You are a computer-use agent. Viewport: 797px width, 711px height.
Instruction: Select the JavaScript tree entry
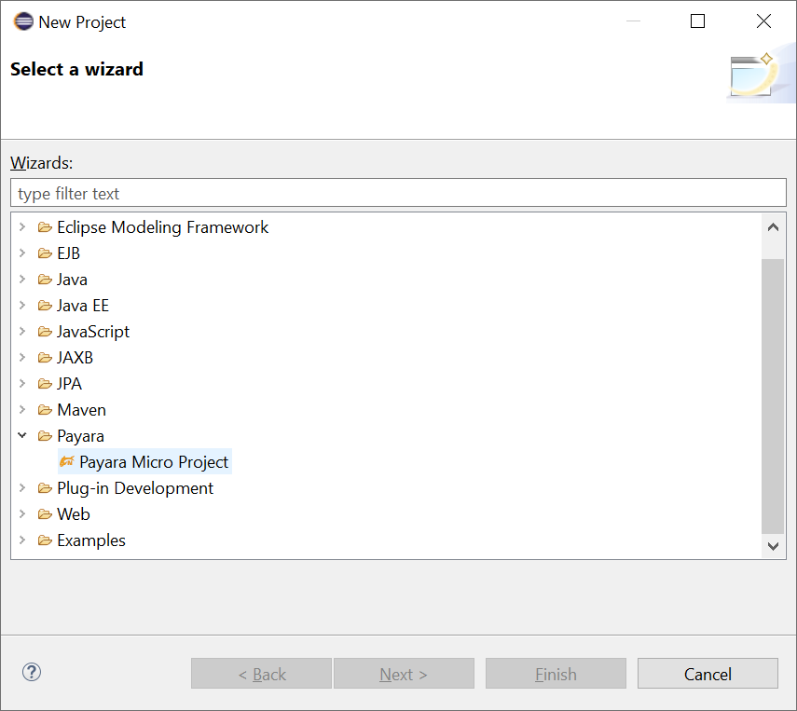[92, 332]
